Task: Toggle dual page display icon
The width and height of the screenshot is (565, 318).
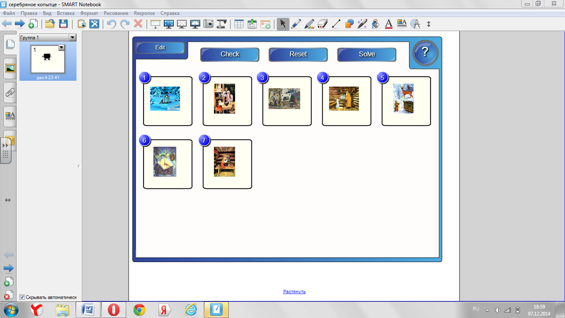Action: 195,24
